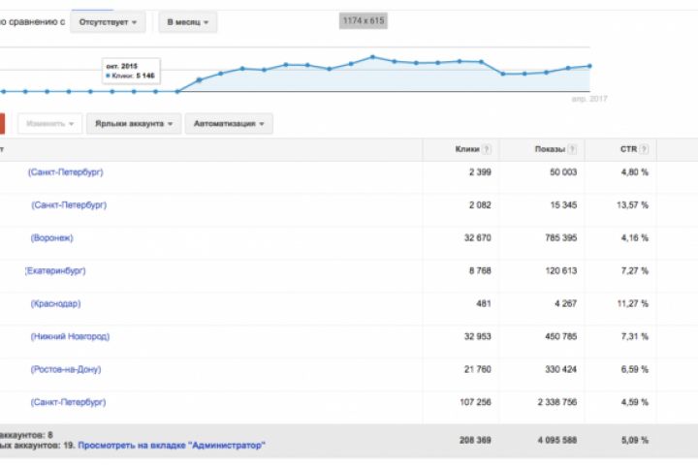Select clicks value 481 in Краснодар row
The width and height of the screenshot is (698, 465).
pos(484,303)
